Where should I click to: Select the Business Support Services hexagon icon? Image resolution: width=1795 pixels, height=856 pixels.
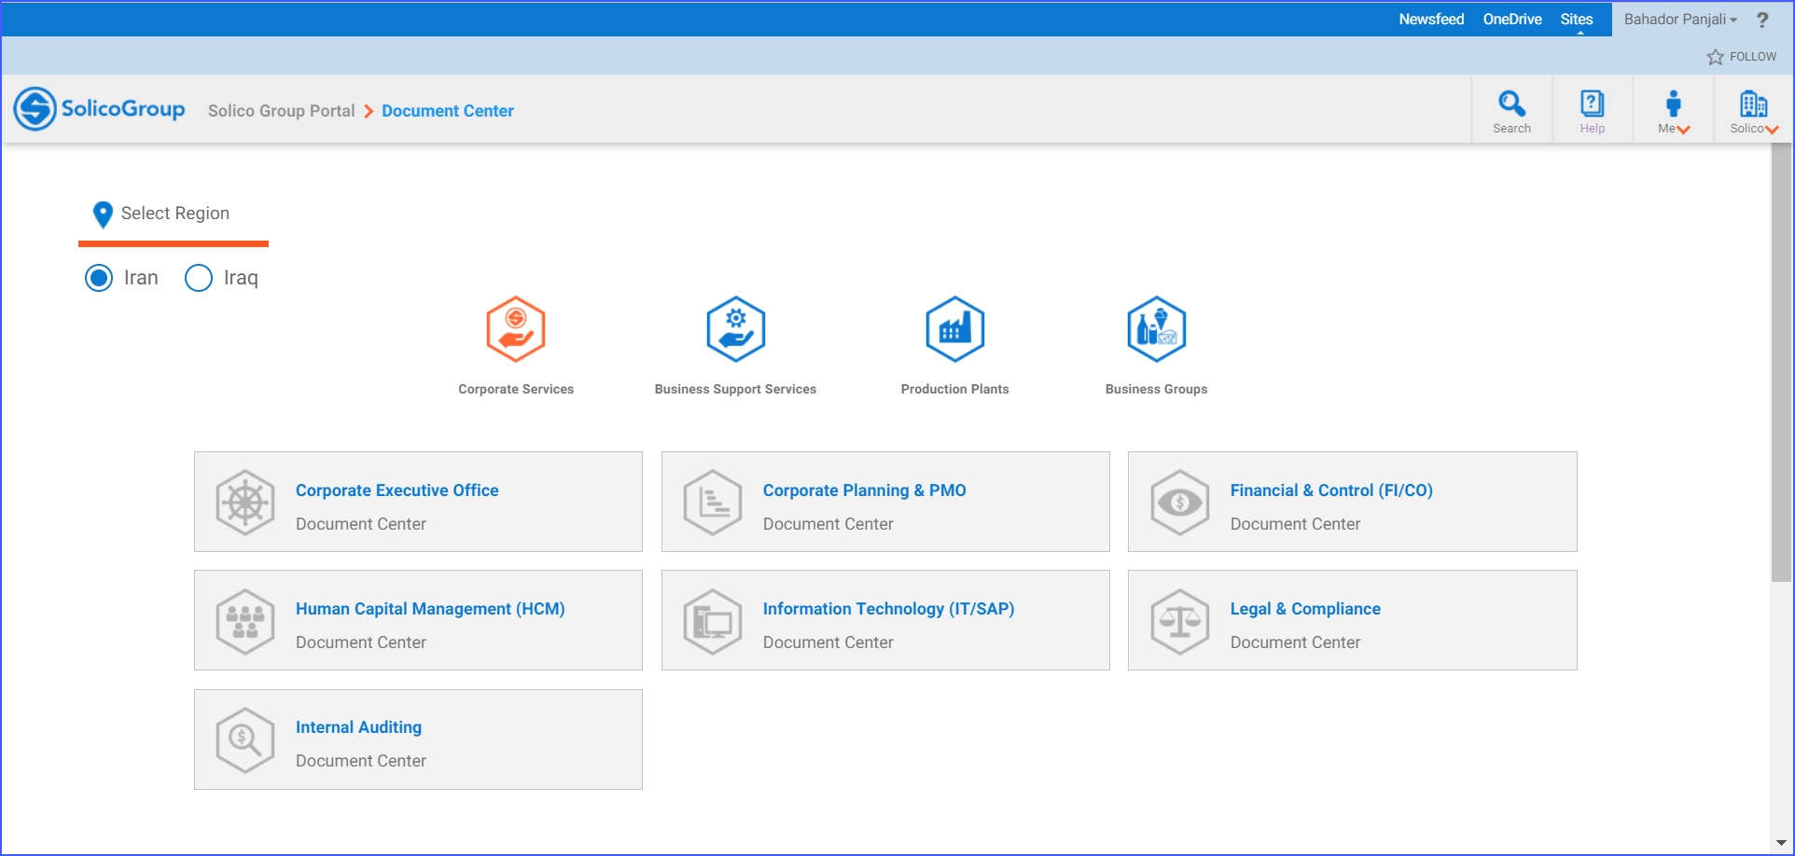click(x=736, y=329)
